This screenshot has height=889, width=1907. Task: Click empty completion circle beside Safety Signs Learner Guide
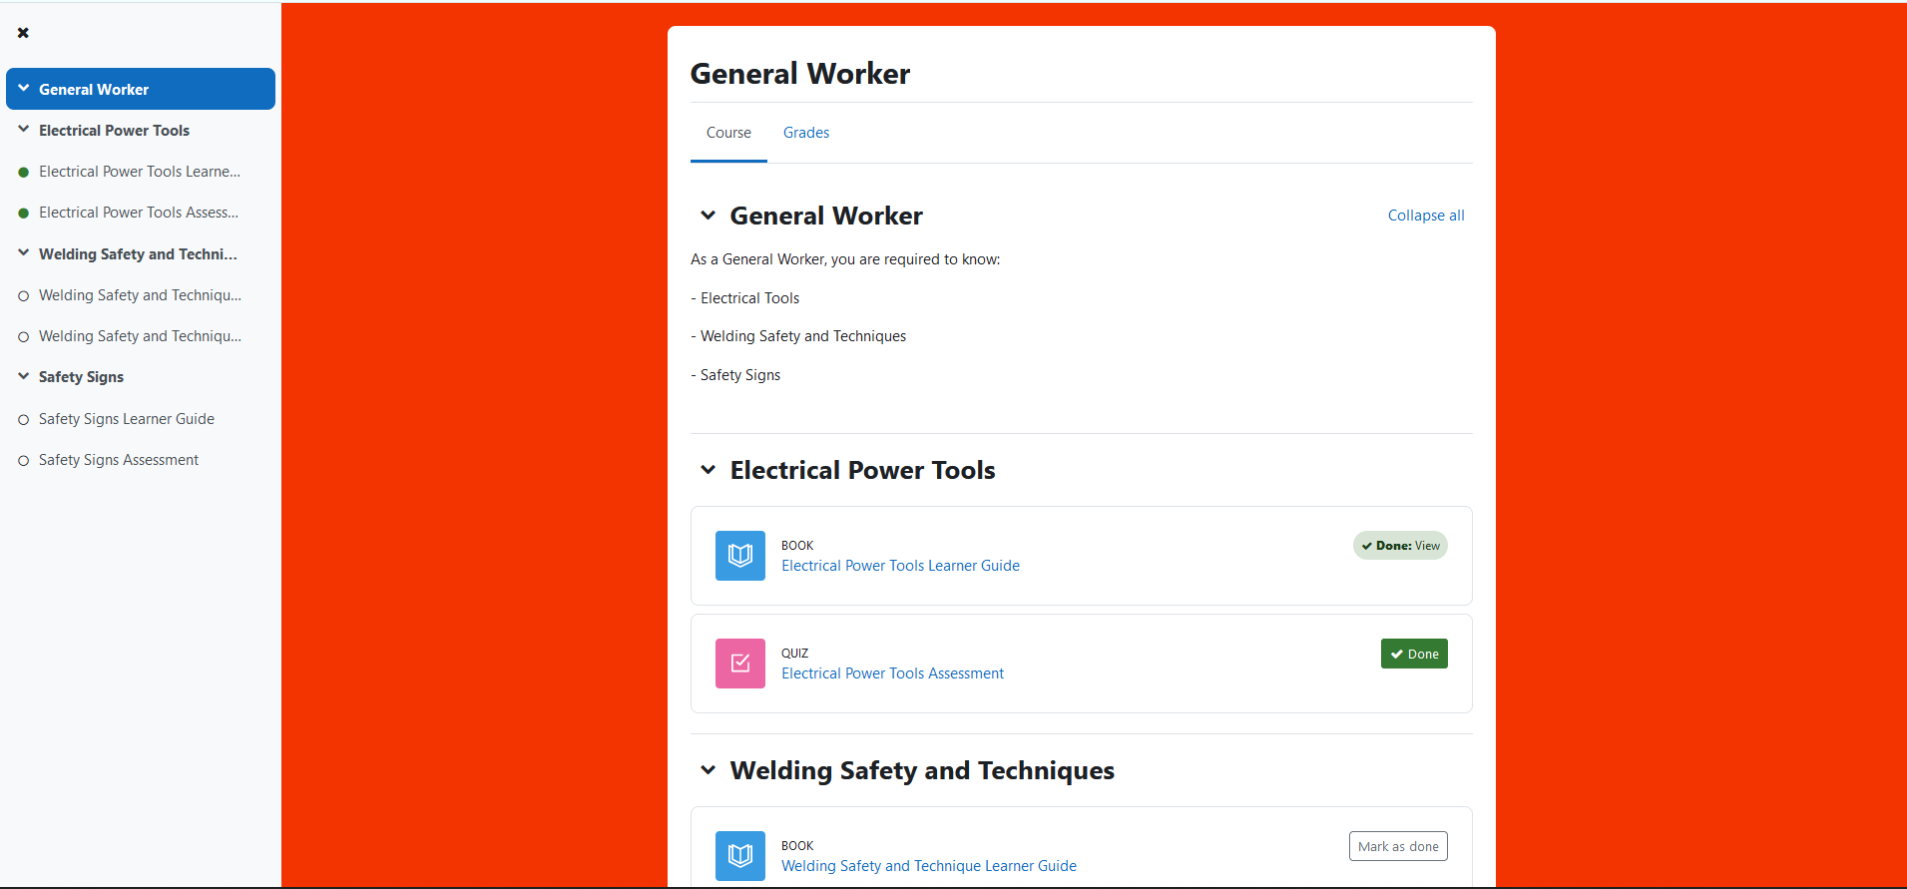(x=24, y=420)
